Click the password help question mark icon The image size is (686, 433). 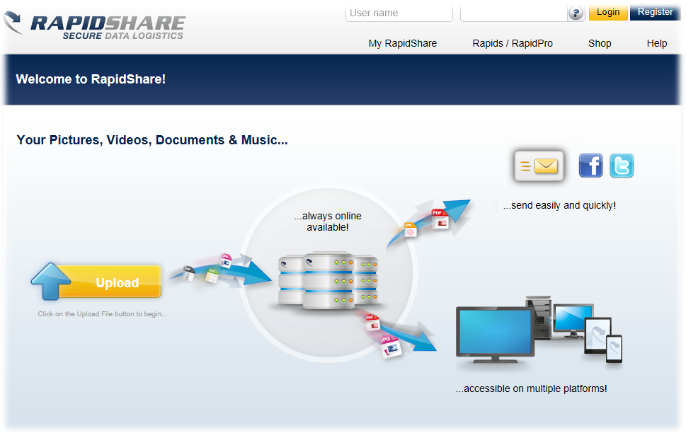pos(576,13)
